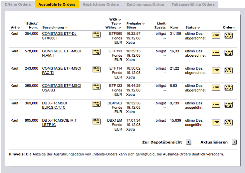The height and width of the screenshot is (173, 245).
Task: Open COMSTAGE ETF-MSCI PAC.T.I link
Action: [x=62, y=71]
